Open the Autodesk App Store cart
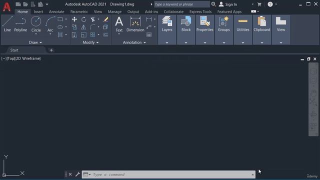The height and width of the screenshot is (180, 320). 259,4
